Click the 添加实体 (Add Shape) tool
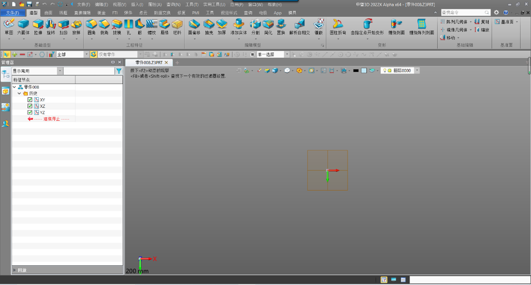The width and height of the screenshot is (531, 285). pyautogui.click(x=239, y=27)
